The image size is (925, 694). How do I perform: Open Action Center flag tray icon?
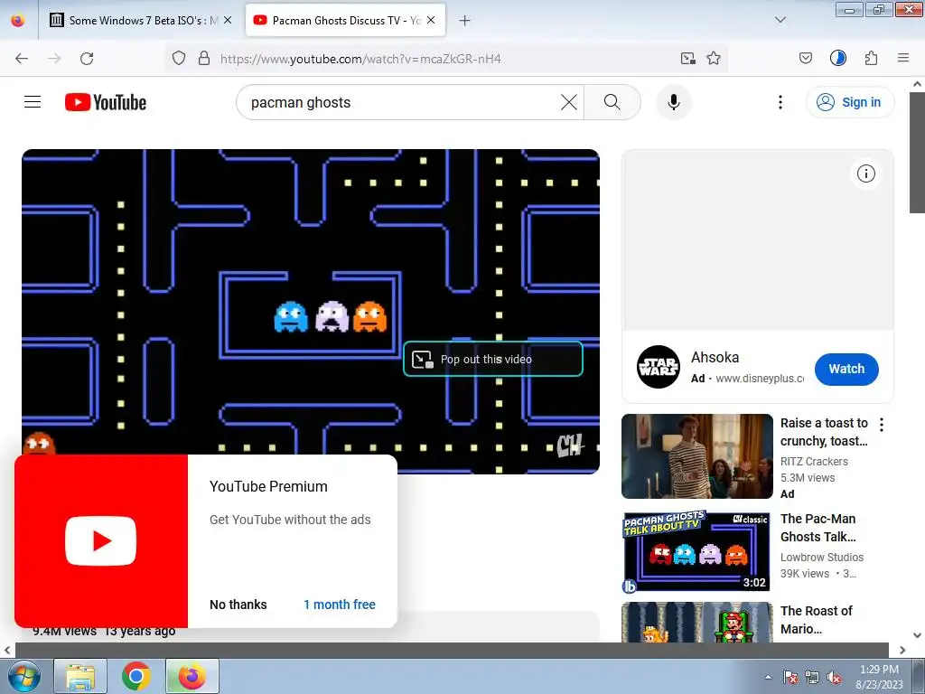pyautogui.click(x=790, y=677)
